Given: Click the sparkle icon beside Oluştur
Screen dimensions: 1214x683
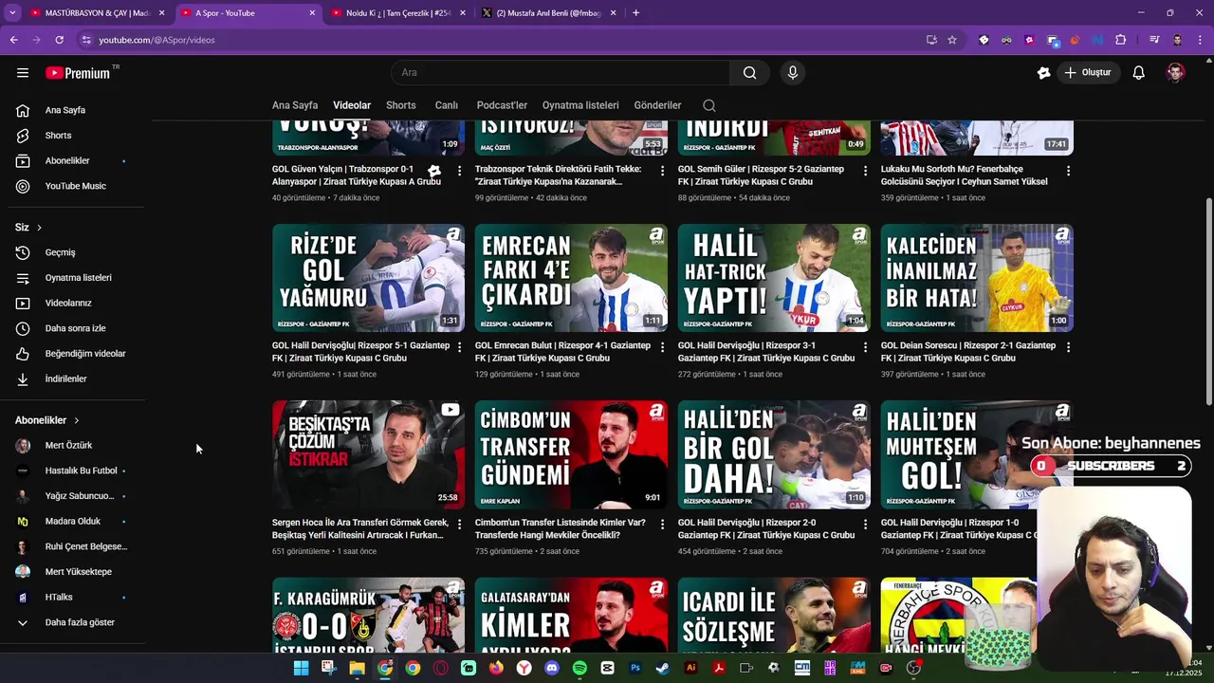Looking at the screenshot, I should [1043, 73].
